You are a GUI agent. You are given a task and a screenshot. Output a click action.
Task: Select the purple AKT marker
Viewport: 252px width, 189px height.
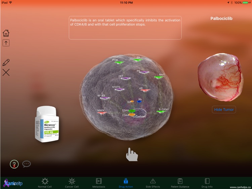point(126,78)
